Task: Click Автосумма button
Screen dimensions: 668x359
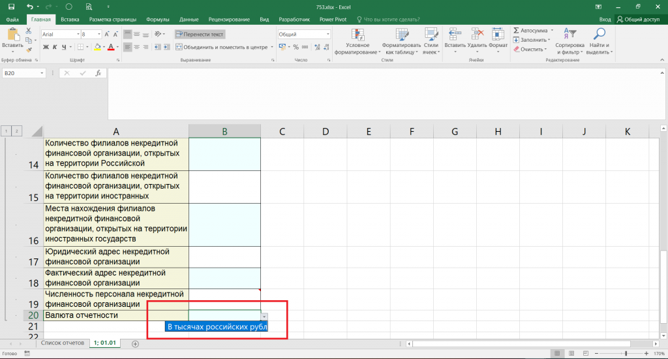Action: click(530, 30)
